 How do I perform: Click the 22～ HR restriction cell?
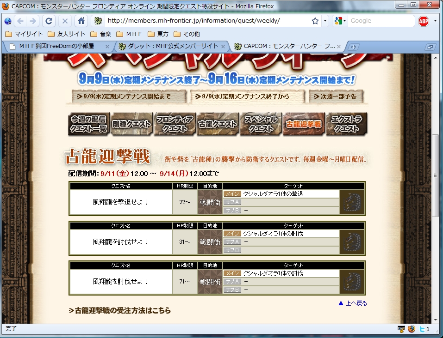tap(185, 202)
